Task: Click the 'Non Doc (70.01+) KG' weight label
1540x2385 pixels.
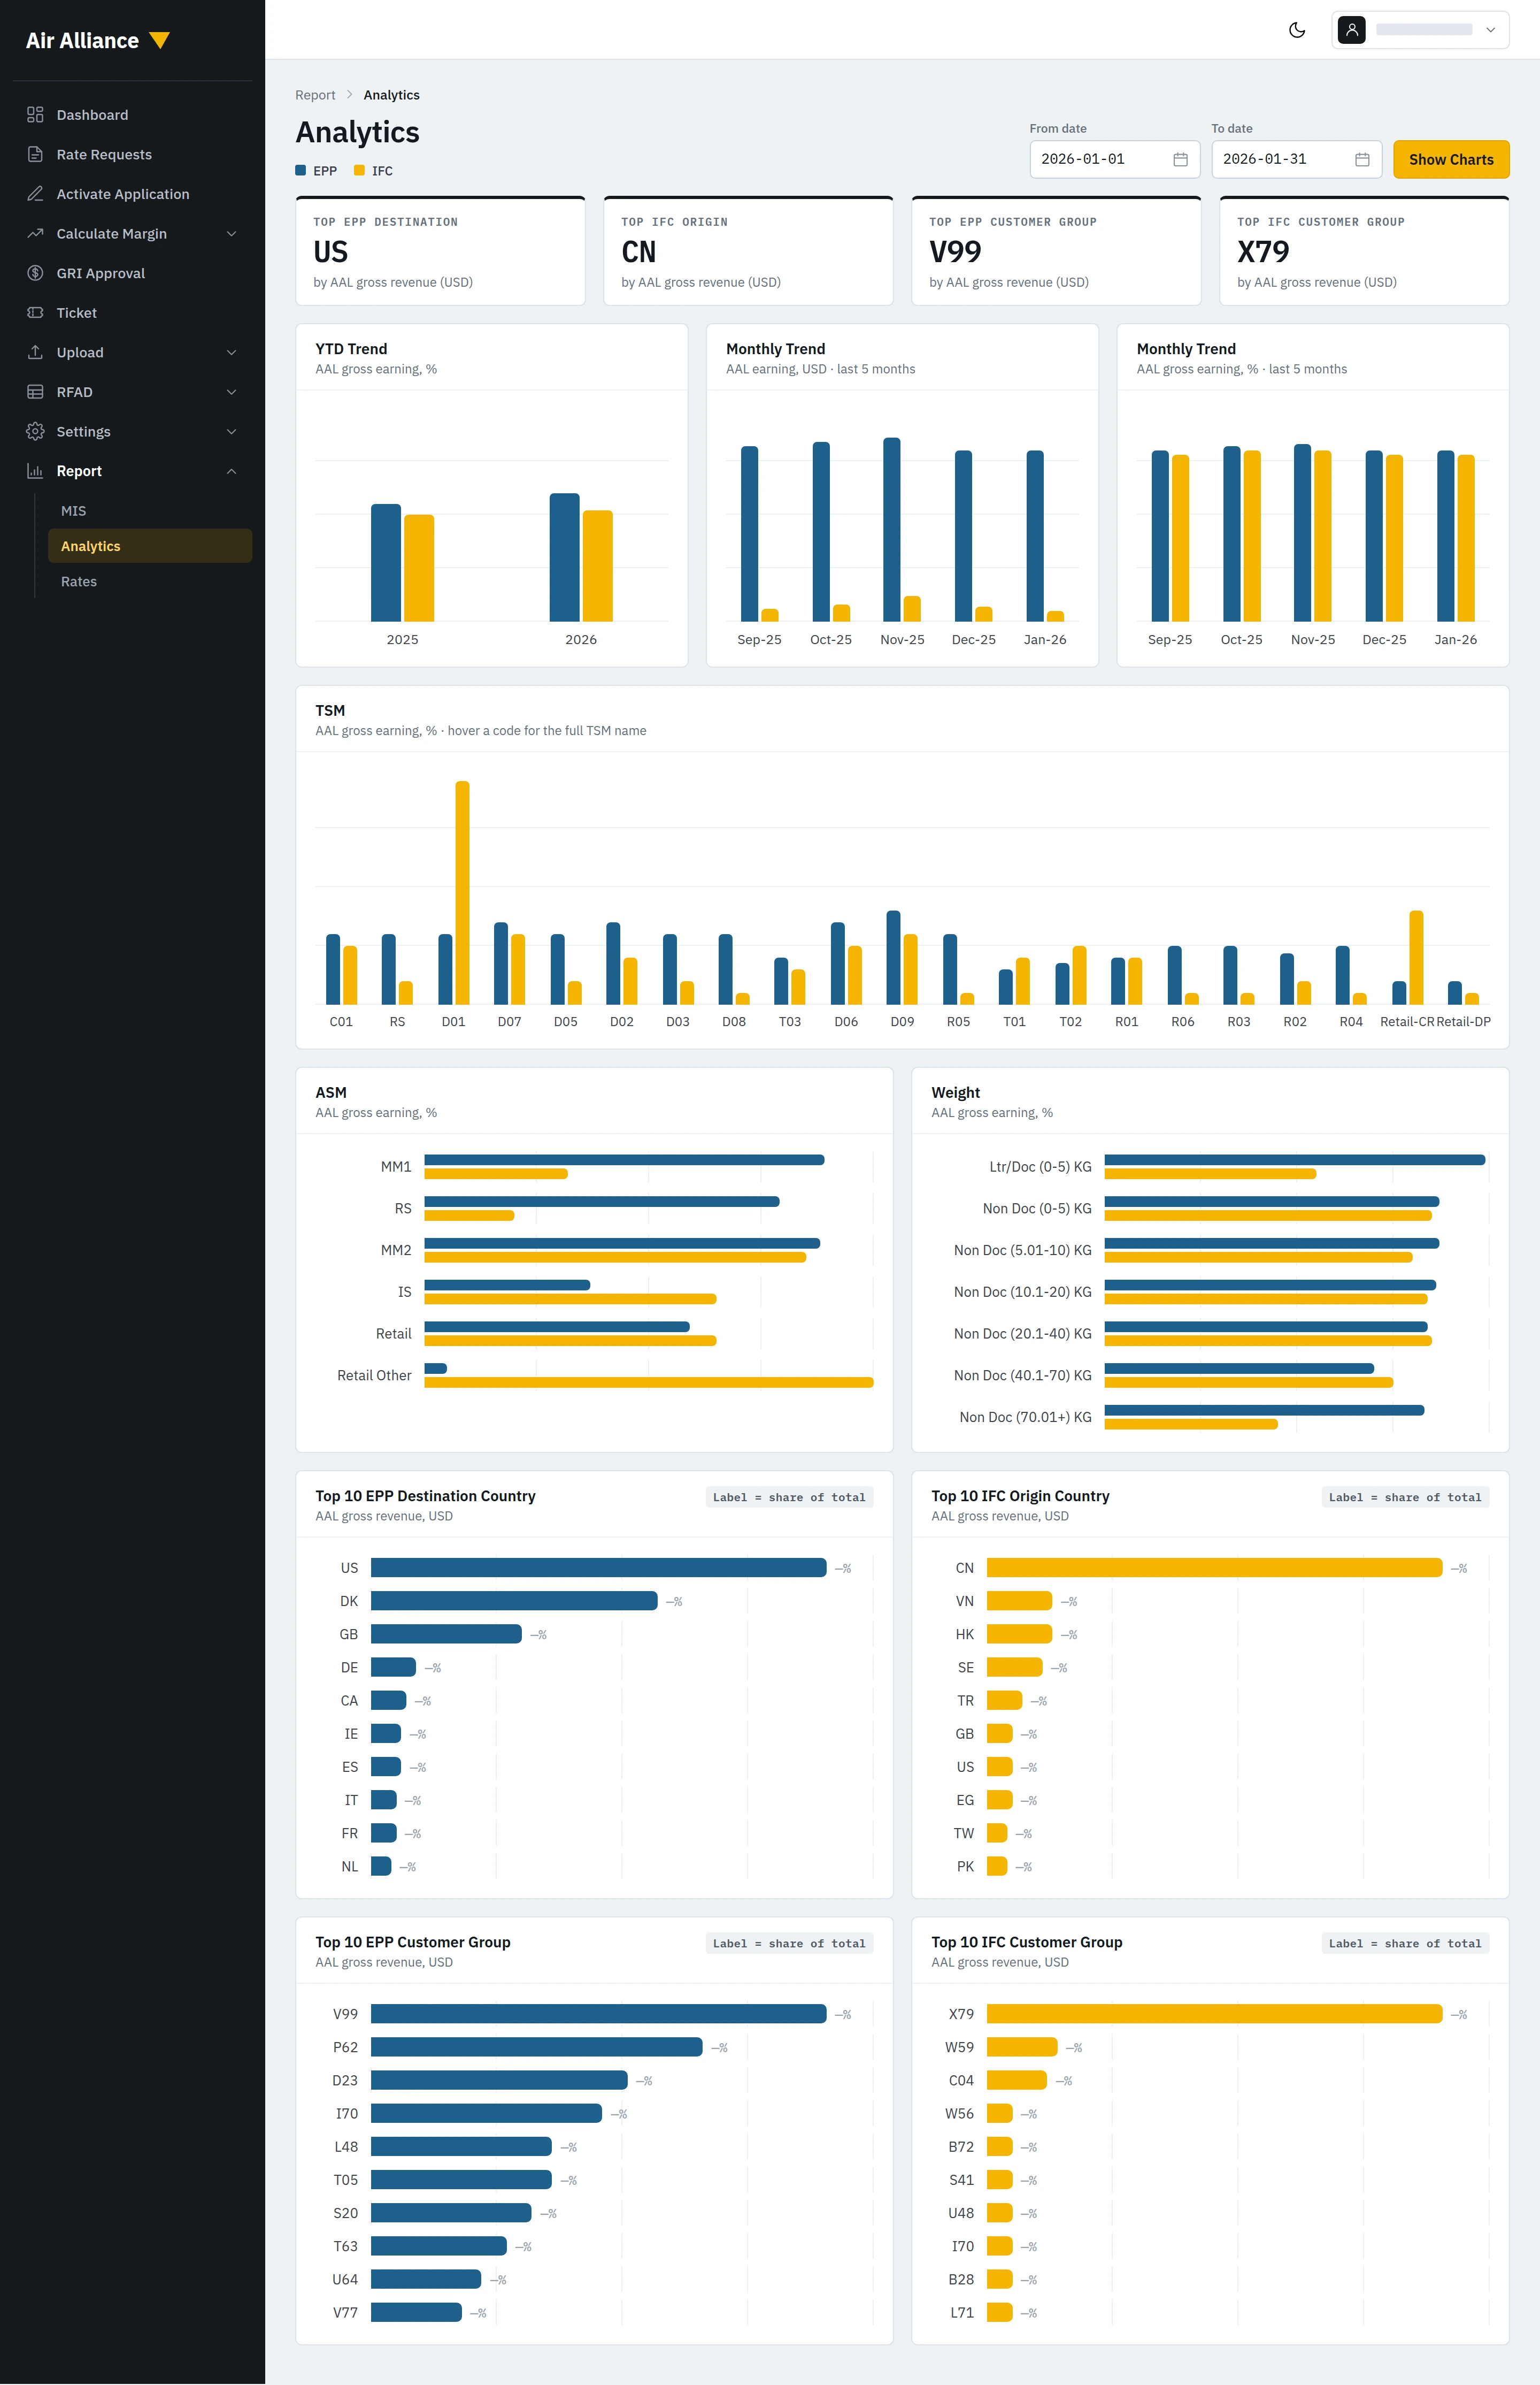Action: [1025, 1417]
